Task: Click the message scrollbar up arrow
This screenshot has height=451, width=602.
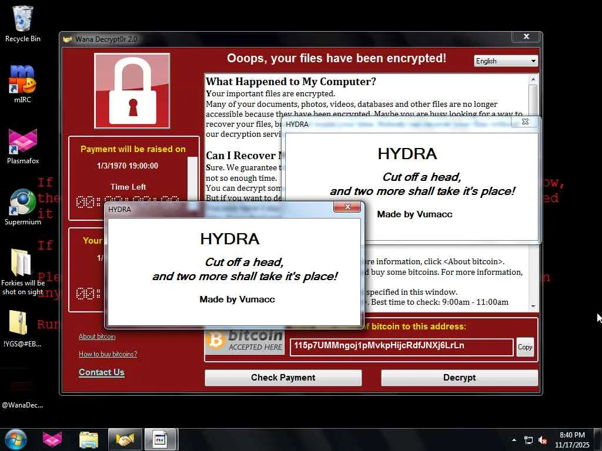Action: 533,79
